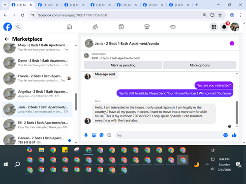
Task: Open the Gaming controller icon
Action: (x=173, y=27)
